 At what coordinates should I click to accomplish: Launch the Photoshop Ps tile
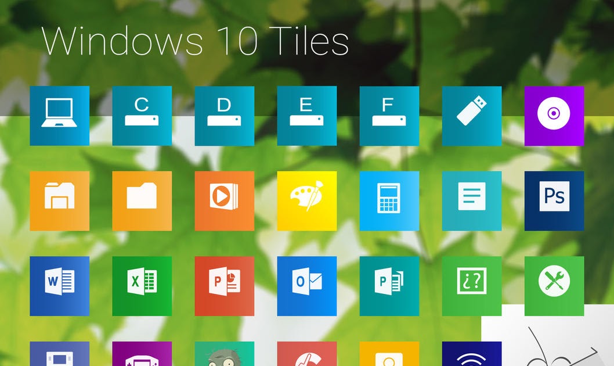(x=554, y=200)
